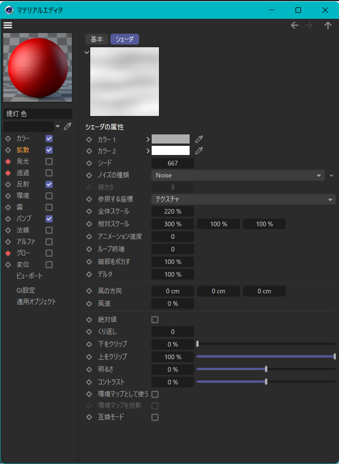Click the up arrow navigation icon

[x=328, y=26]
